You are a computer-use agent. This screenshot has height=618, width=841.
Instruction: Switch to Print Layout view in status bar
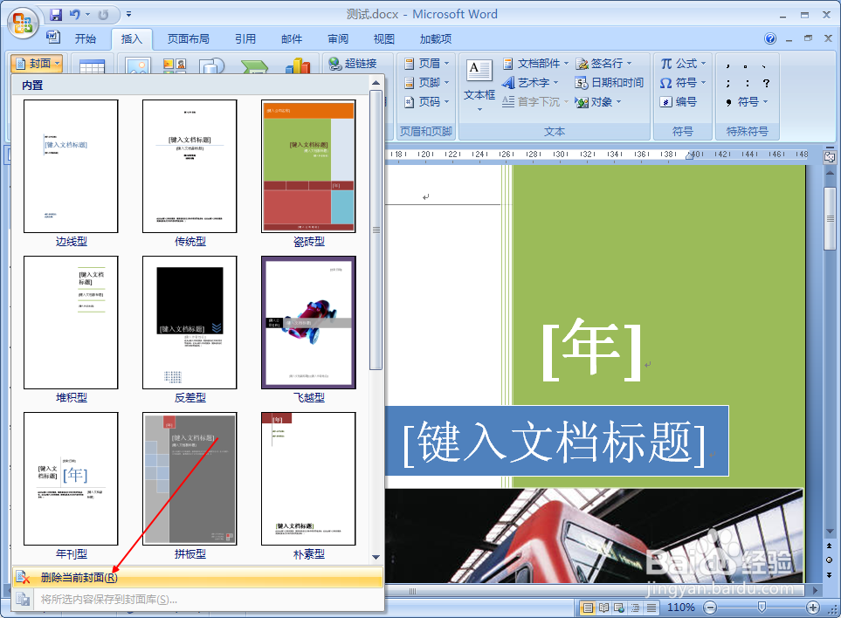(588, 608)
